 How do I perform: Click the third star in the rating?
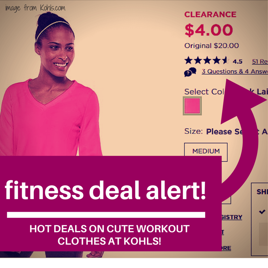pos(207,60)
